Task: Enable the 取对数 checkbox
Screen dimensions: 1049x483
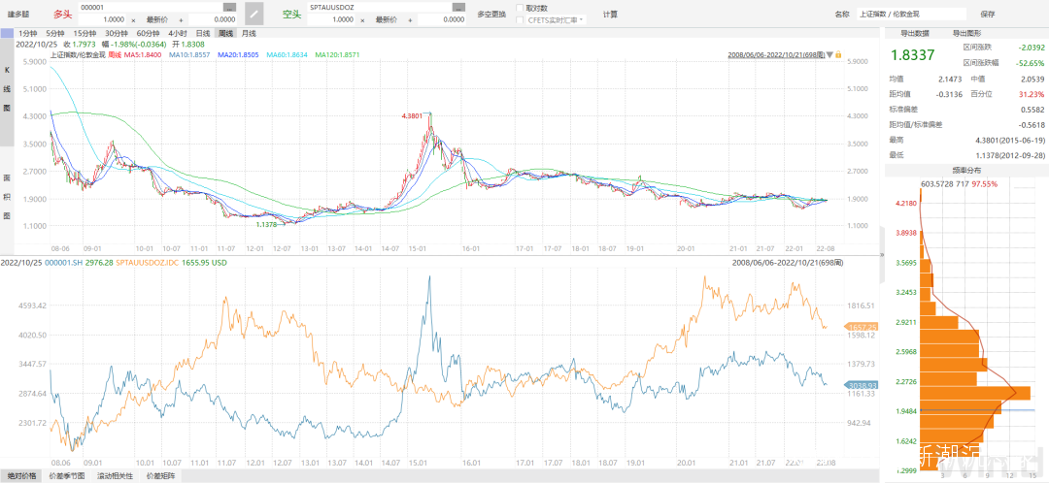Action: 521,8
